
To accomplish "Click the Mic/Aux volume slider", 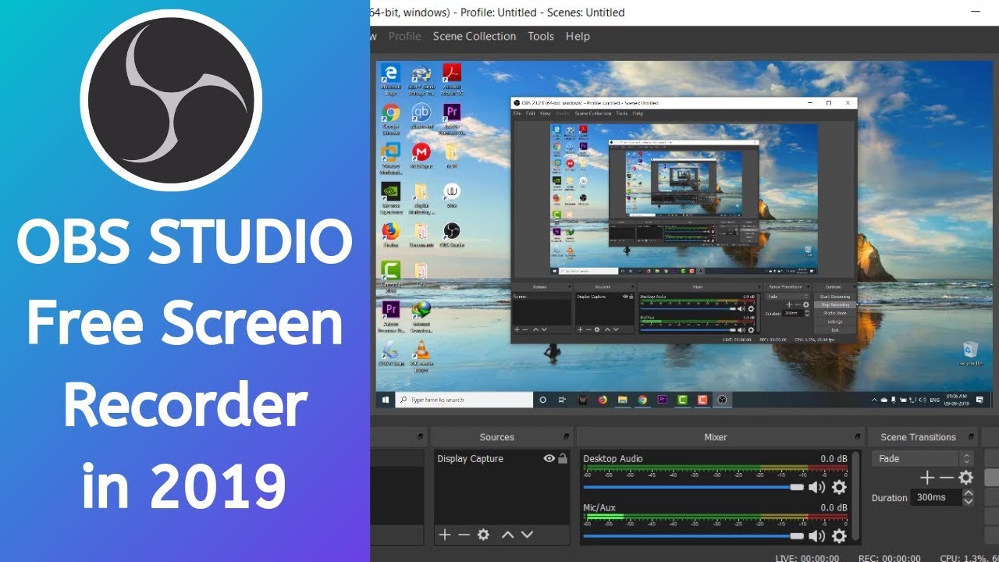I will click(x=694, y=535).
